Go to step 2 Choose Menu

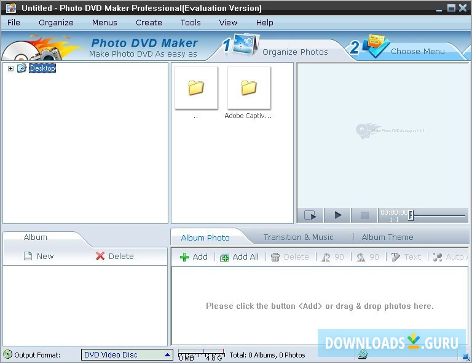click(417, 52)
